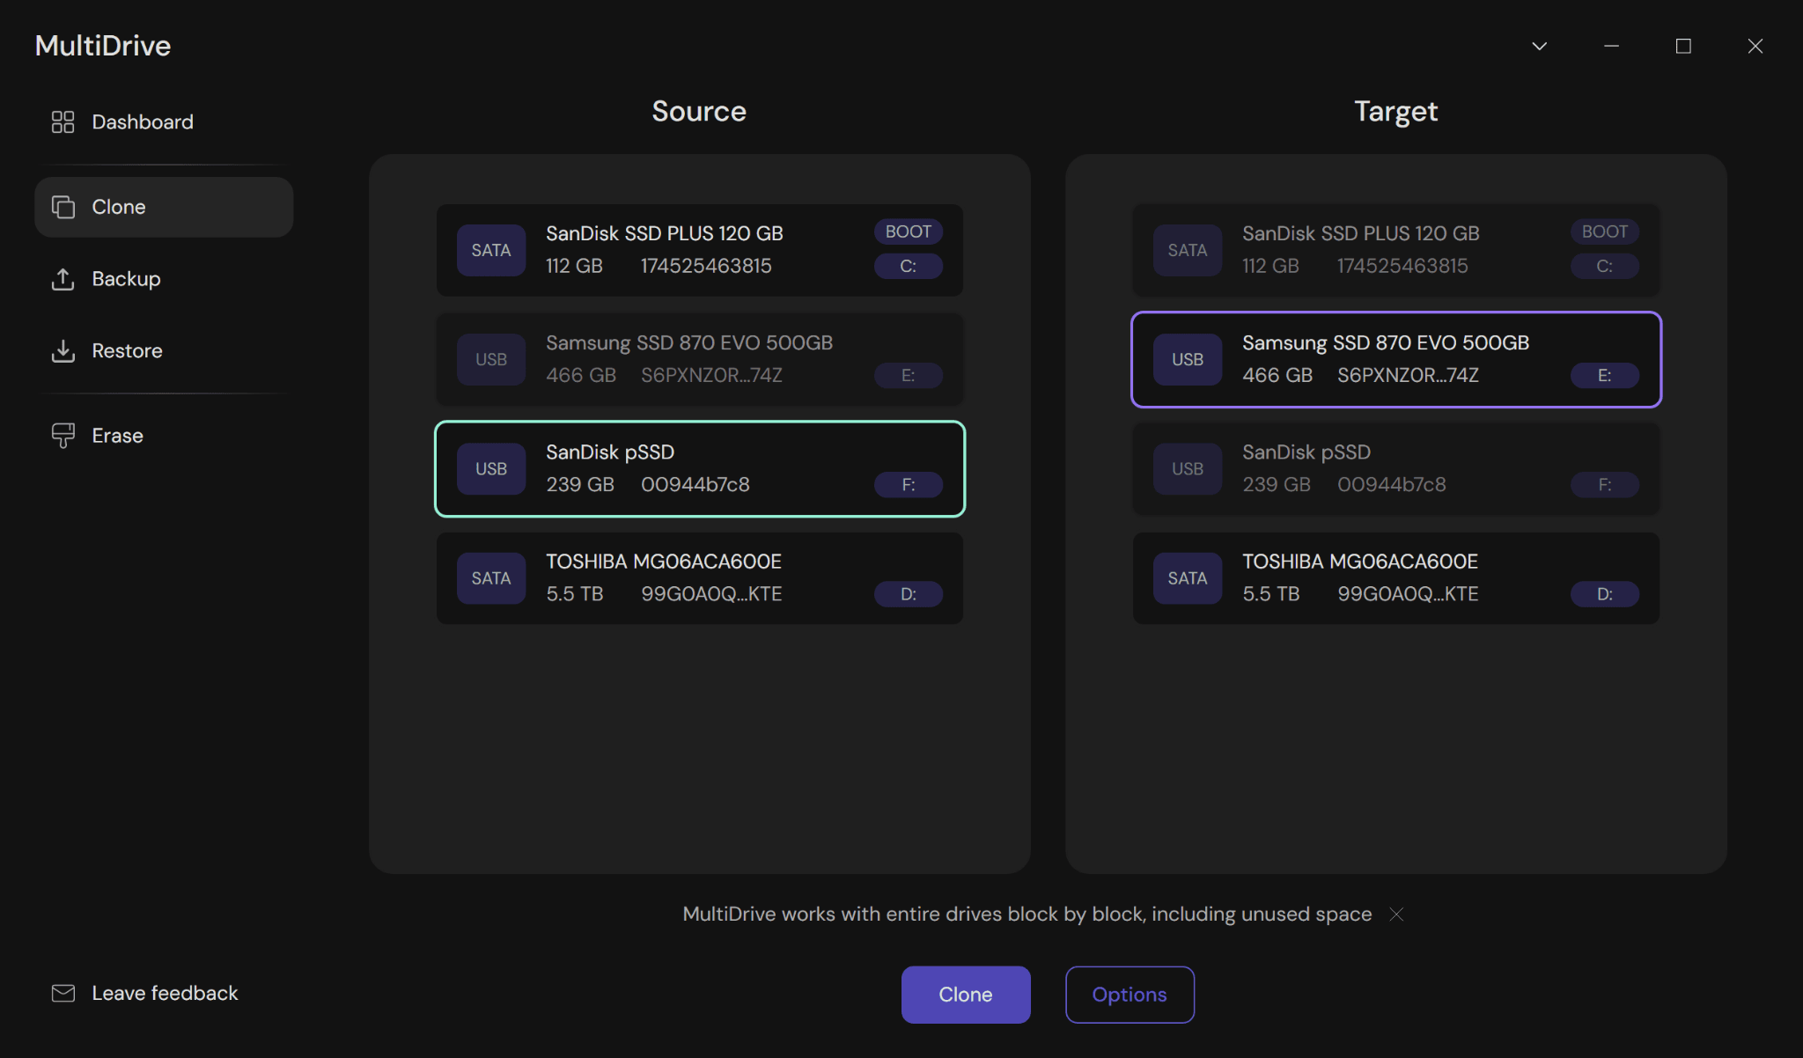Click the Source heading
This screenshot has width=1803, height=1058.
699,112
